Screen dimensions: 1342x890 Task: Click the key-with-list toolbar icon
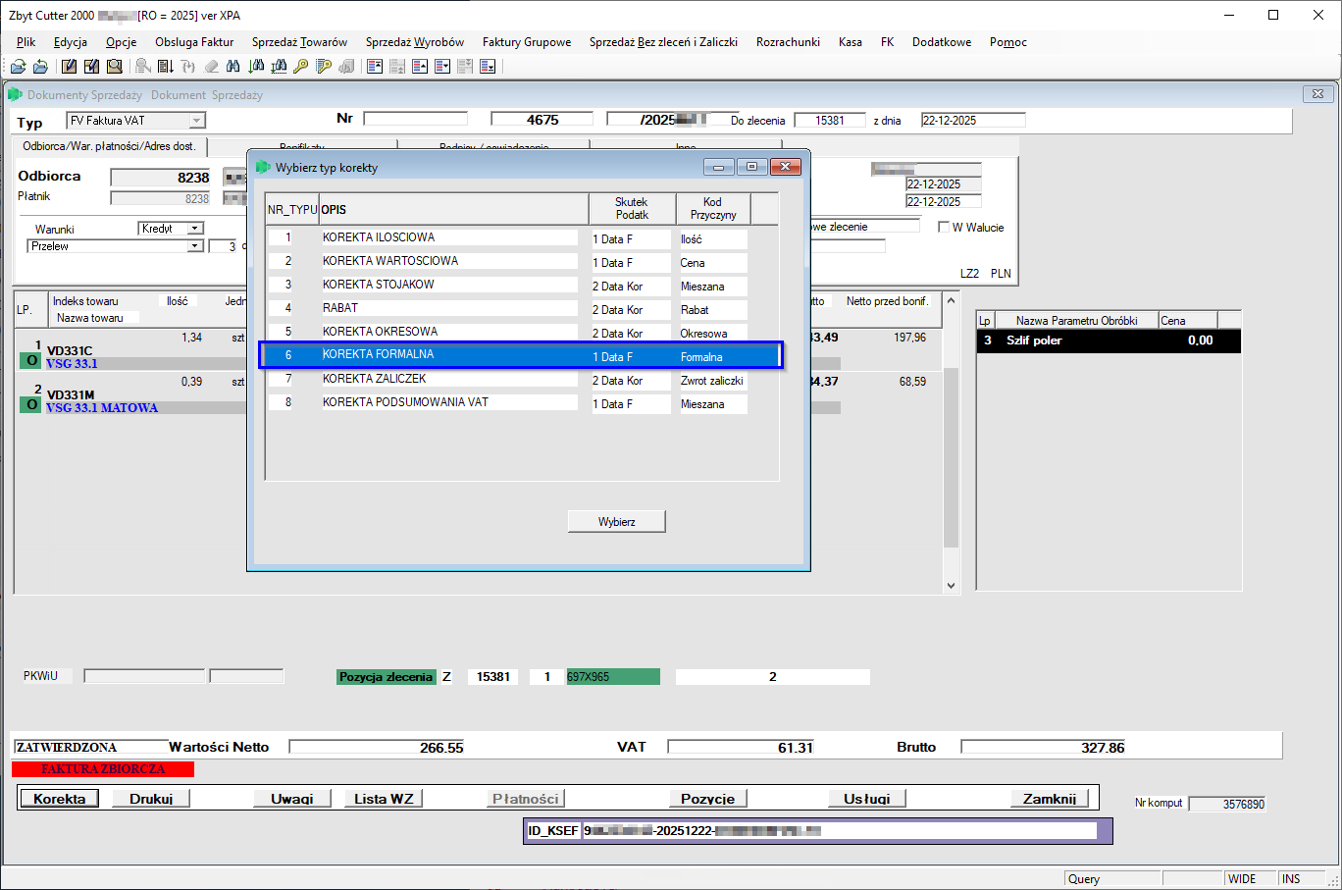point(324,67)
